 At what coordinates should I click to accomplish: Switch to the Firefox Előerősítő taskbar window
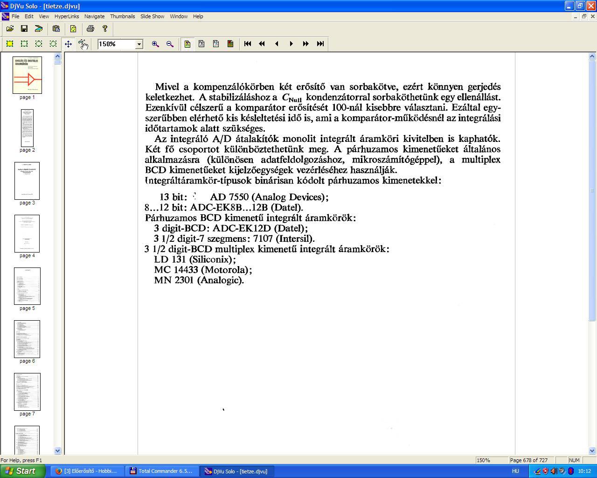click(x=86, y=471)
